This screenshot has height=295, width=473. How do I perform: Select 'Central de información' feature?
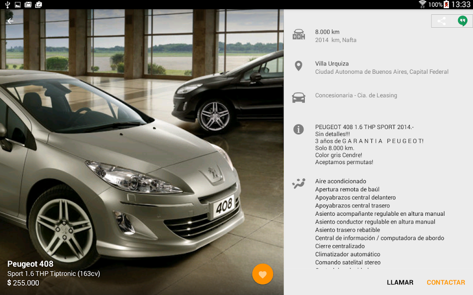point(380,238)
